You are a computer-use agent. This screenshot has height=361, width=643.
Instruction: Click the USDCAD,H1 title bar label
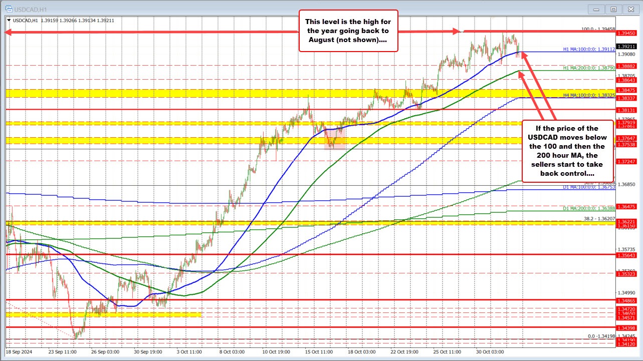click(x=30, y=9)
